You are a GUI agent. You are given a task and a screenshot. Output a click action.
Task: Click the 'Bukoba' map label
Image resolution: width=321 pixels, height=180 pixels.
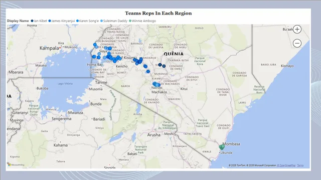[x=42, y=88]
